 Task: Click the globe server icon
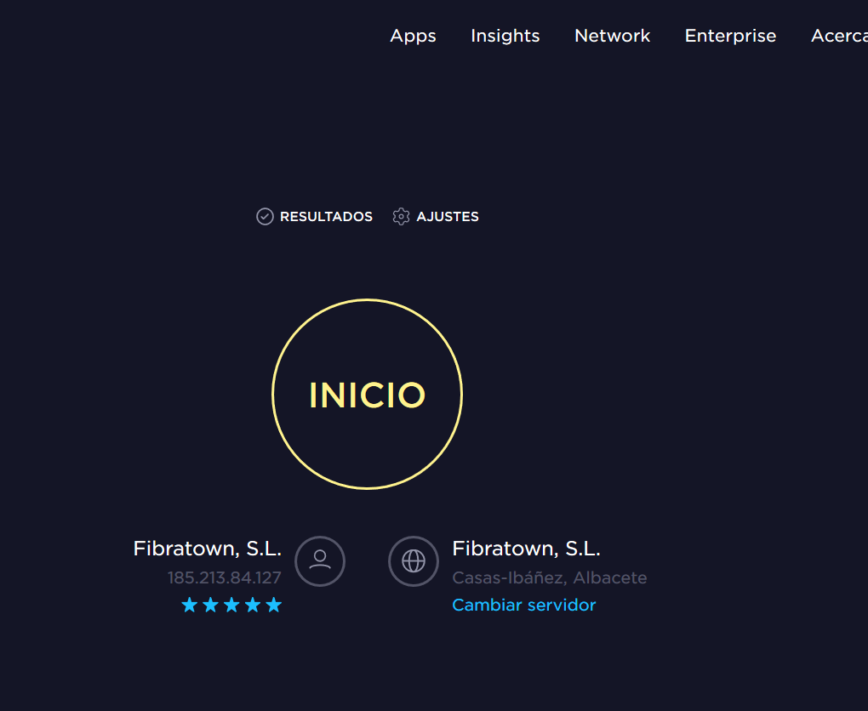(x=414, y=561)
